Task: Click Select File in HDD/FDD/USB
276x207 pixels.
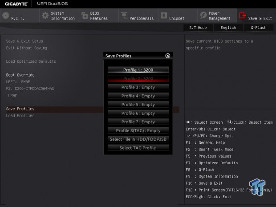Action: coord(138,139)
